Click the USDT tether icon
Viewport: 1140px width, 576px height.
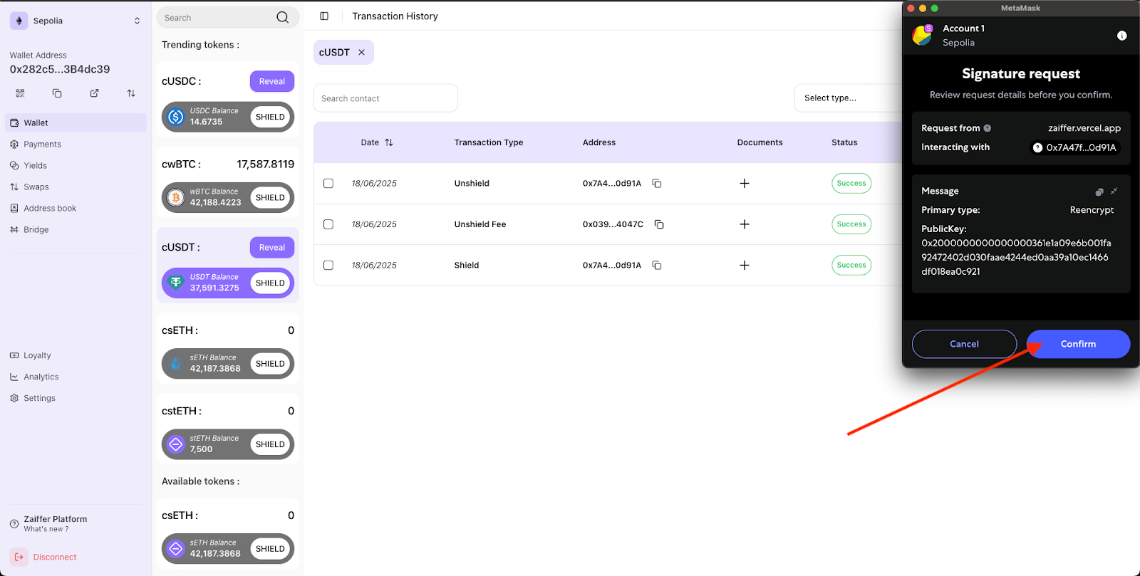pyautogui.click(x=176, y=283)
